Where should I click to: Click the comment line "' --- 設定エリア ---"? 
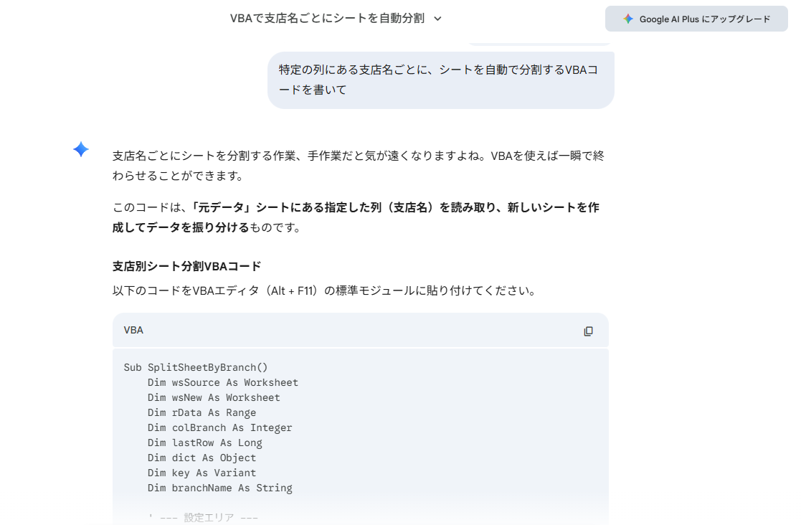[x=203, y=517]
